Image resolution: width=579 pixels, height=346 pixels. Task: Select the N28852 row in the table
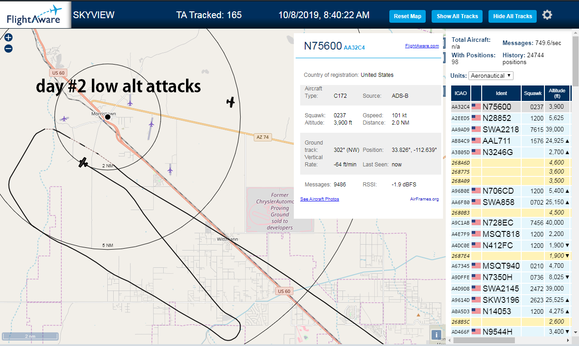[x=510, y=118]
